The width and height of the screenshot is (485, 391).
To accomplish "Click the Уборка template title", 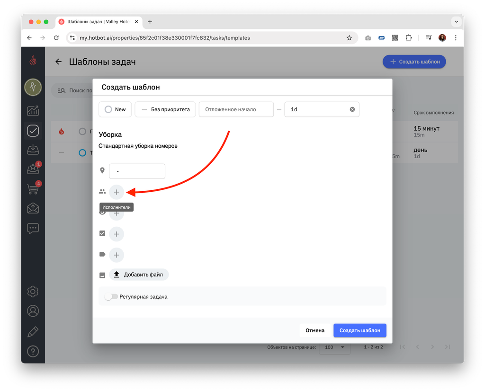I will point(110,135).
